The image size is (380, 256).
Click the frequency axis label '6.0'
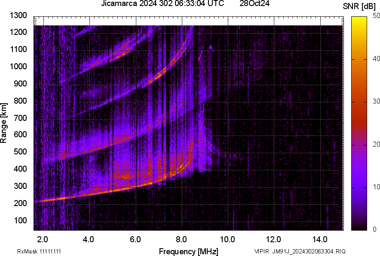point(135,240)
